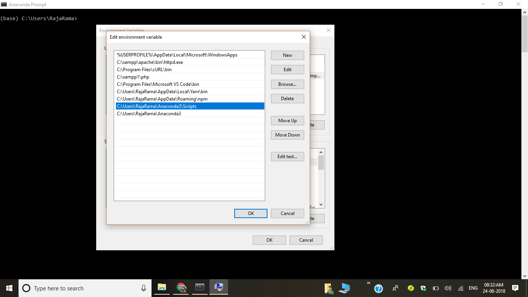This screenshot has height=297, width=528.
Task: Open the Windows Start menu
Action: tap(9, 288)
